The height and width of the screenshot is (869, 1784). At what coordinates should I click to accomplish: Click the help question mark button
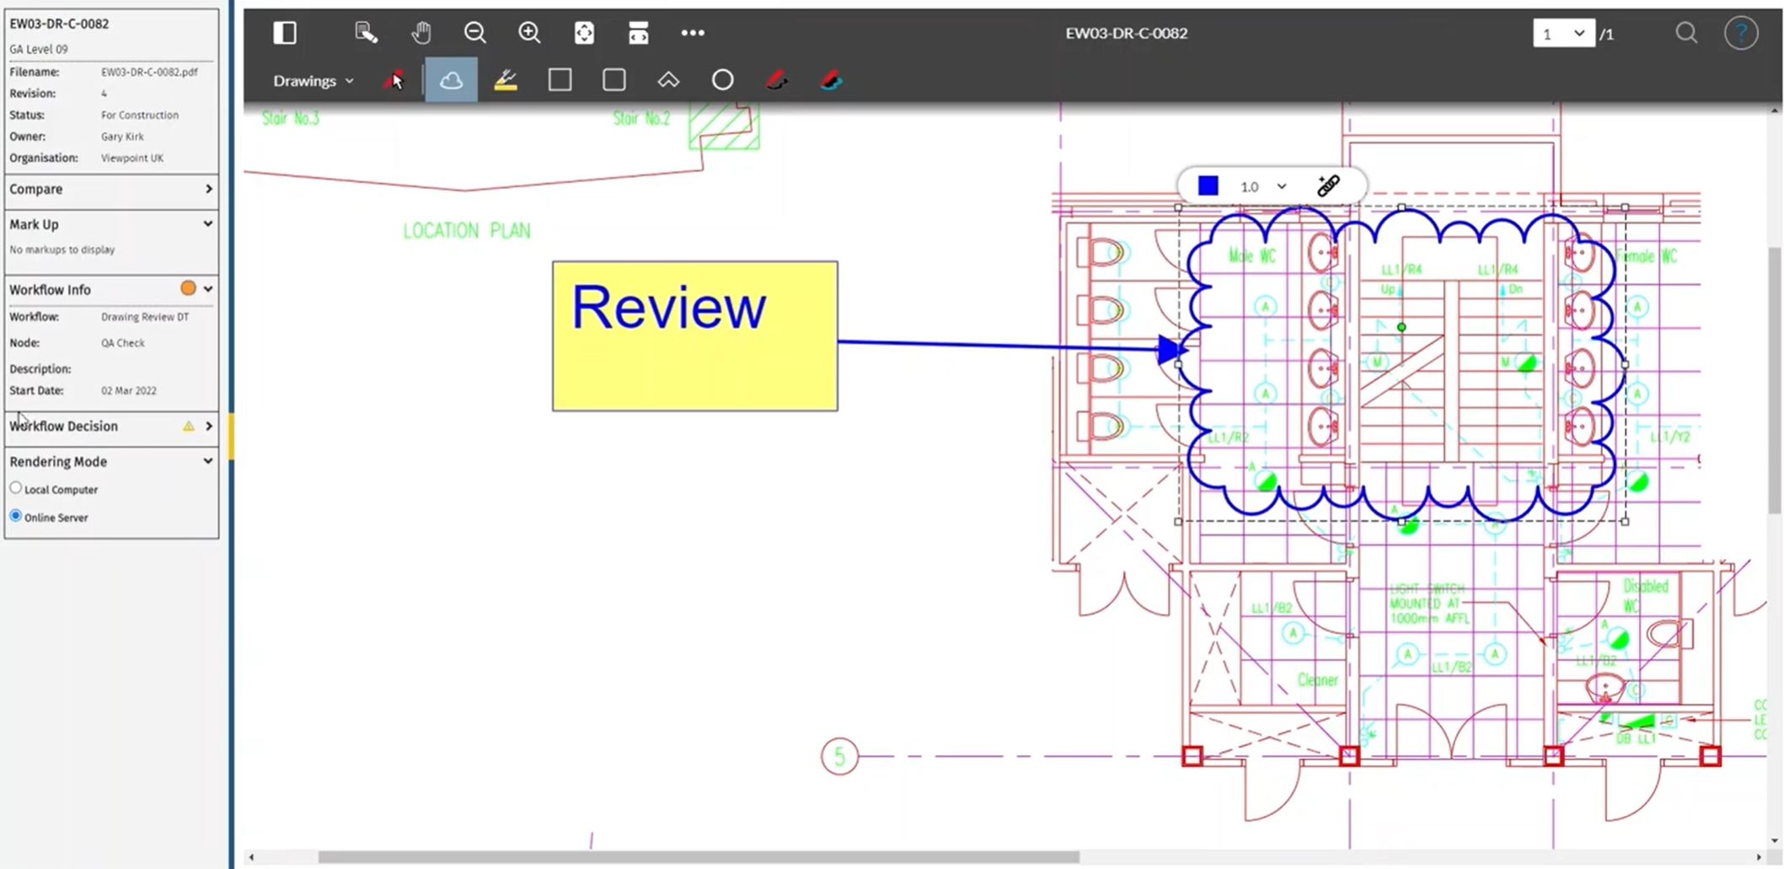(1741, 33)
